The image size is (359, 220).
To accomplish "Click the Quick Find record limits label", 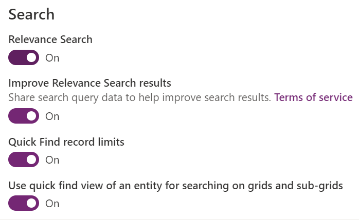I will pyautogui.click(x=66, y=142).
